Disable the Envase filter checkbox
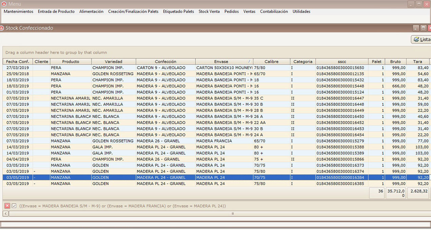The height and width of the screenshot is (230, 431). click(14, 206)
